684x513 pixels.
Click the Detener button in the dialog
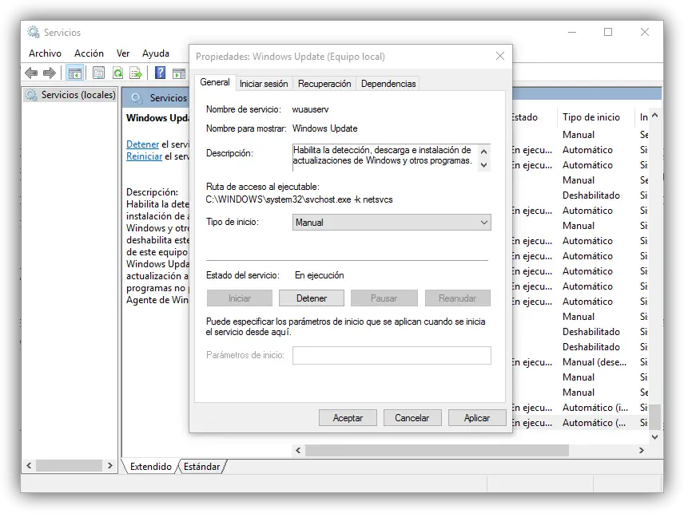point(312,298)
